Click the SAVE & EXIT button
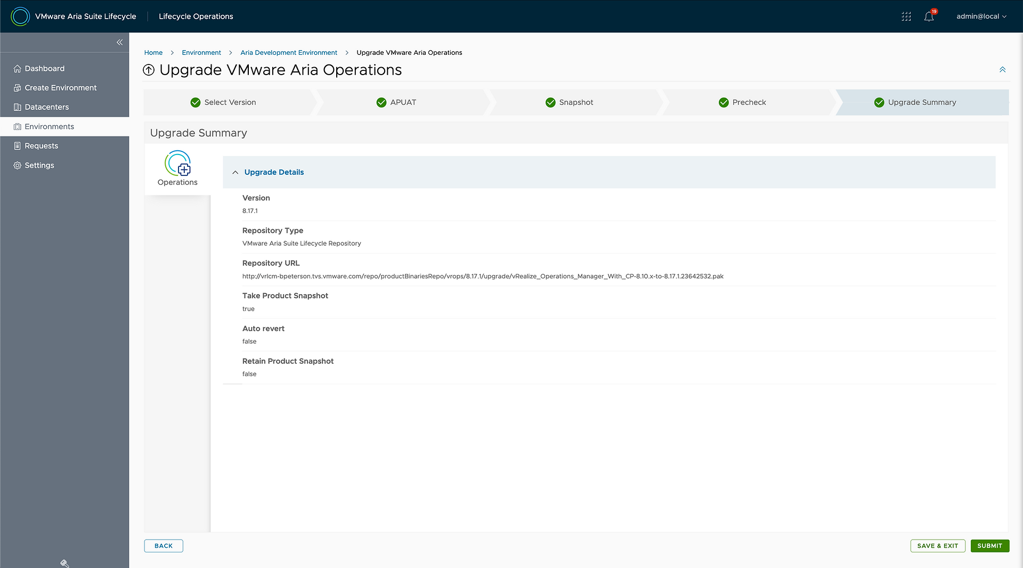Viewport: 1023px width, 568px height. coord(938,546)
